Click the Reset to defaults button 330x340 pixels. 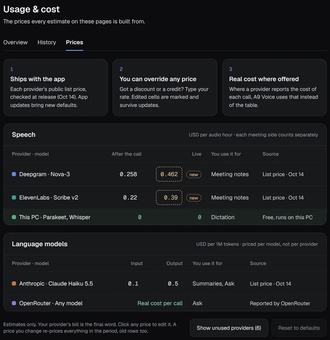tap(299, 328)
